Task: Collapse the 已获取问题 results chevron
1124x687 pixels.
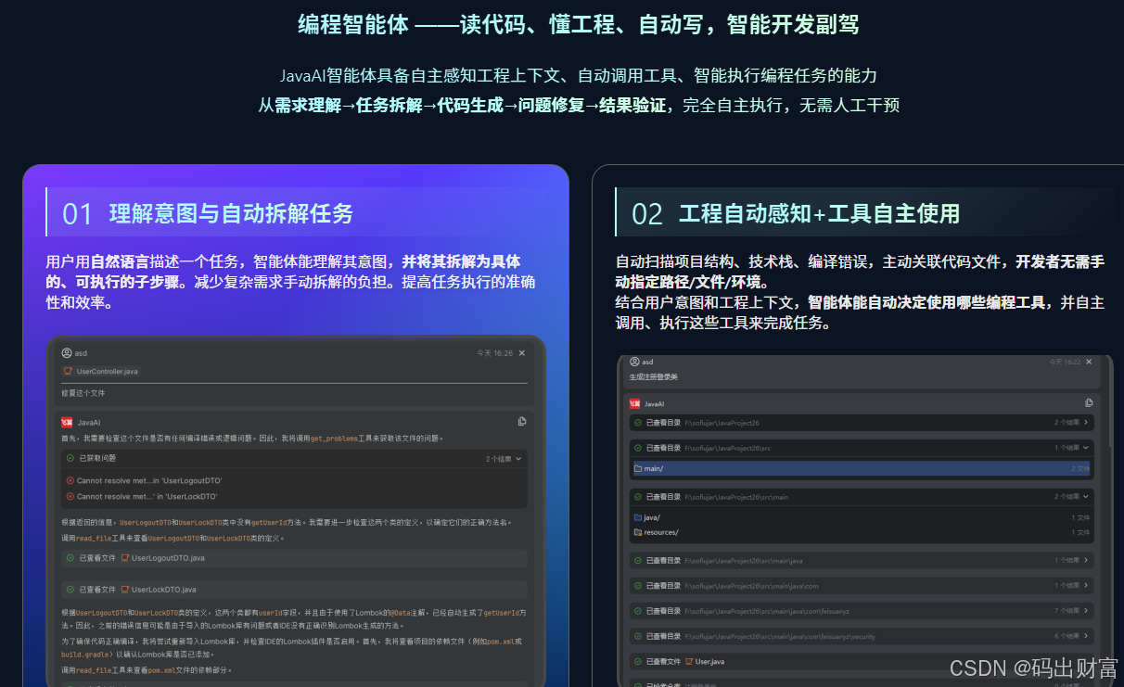Action: tap(518, 458)
